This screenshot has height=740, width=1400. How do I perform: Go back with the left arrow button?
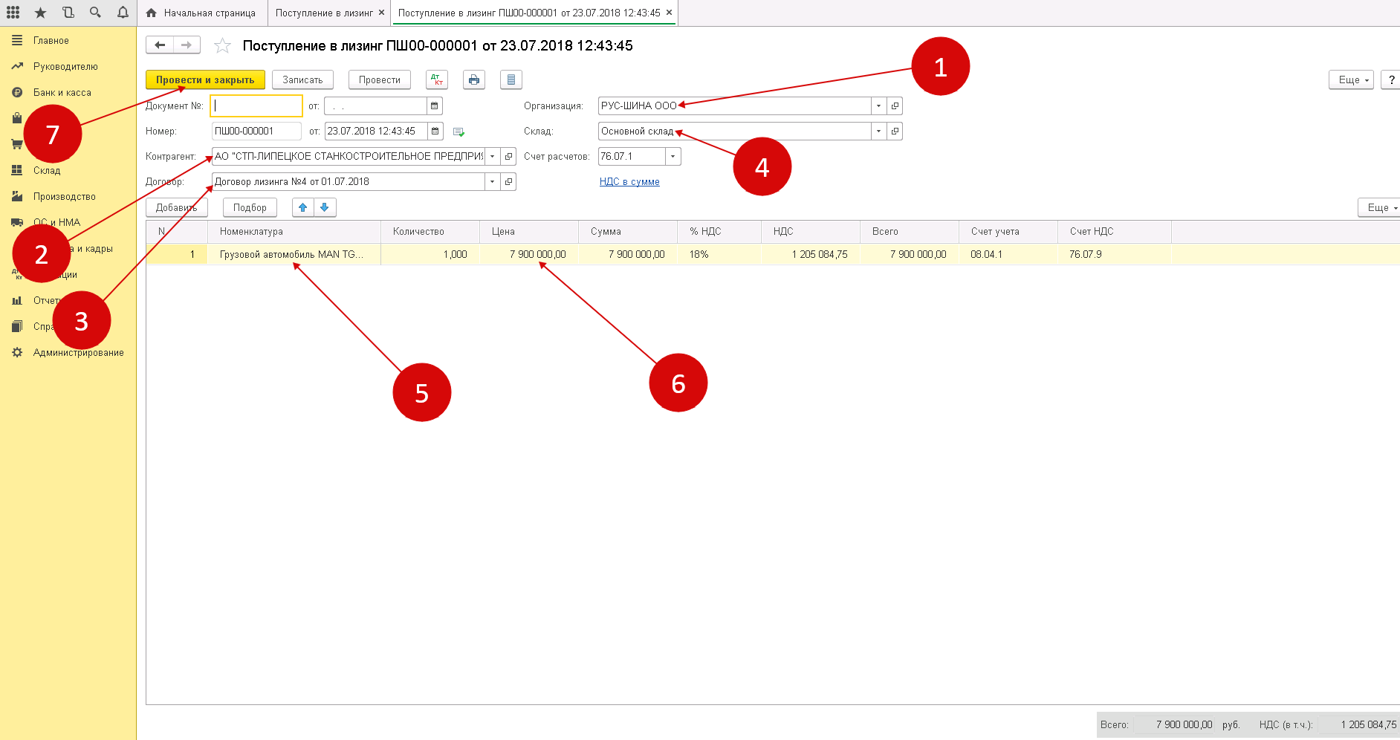pos(160,45)
